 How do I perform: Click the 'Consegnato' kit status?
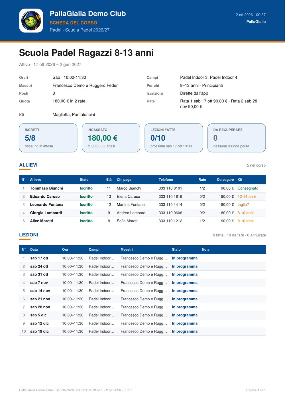click(248, 188)
